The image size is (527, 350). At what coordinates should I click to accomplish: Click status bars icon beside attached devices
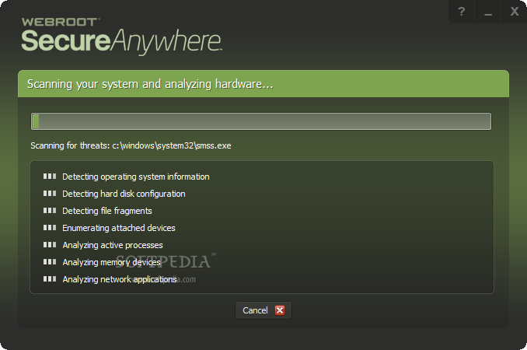coord(50,228)
